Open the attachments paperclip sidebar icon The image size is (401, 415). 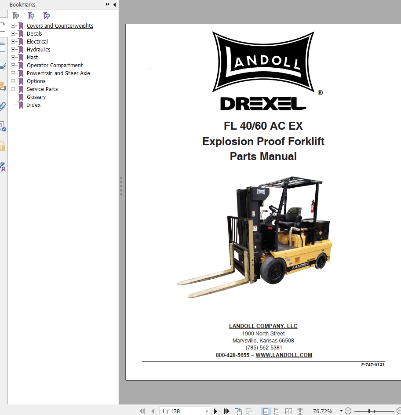3,106
